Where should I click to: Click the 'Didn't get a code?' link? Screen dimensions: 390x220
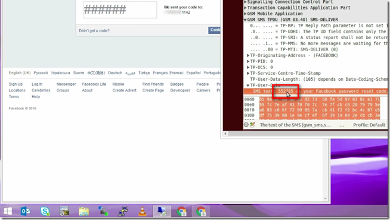point(94,31)
